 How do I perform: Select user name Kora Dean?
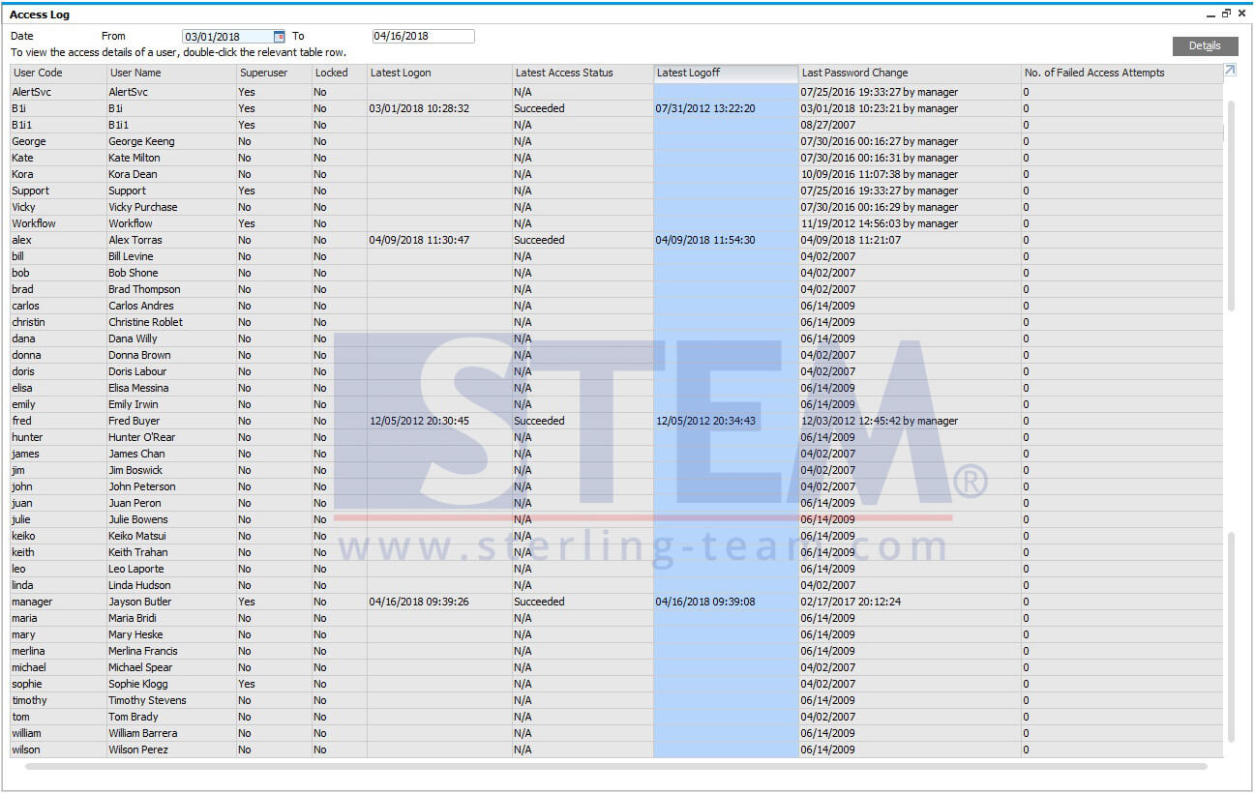click(x=133, y=174)
